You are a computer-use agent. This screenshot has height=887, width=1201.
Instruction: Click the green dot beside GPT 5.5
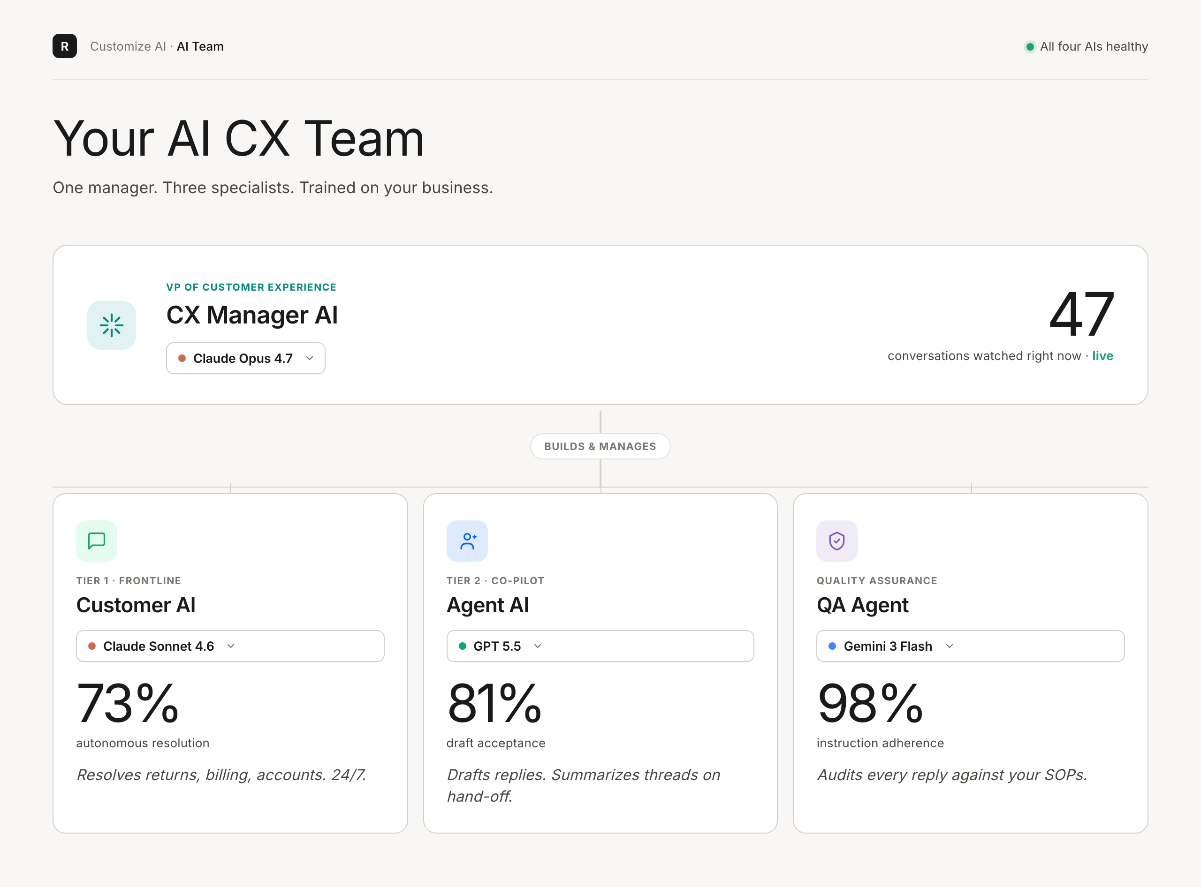tap(462, 646)
